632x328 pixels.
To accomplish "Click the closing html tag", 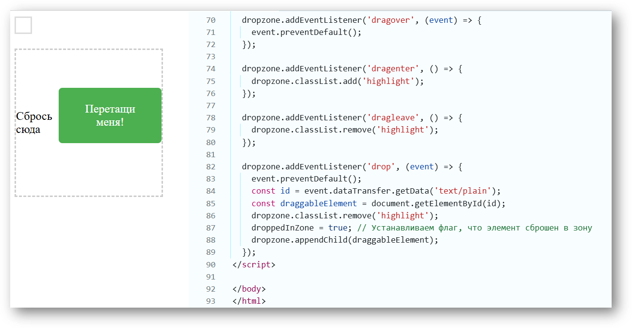I will coord(249,301).
